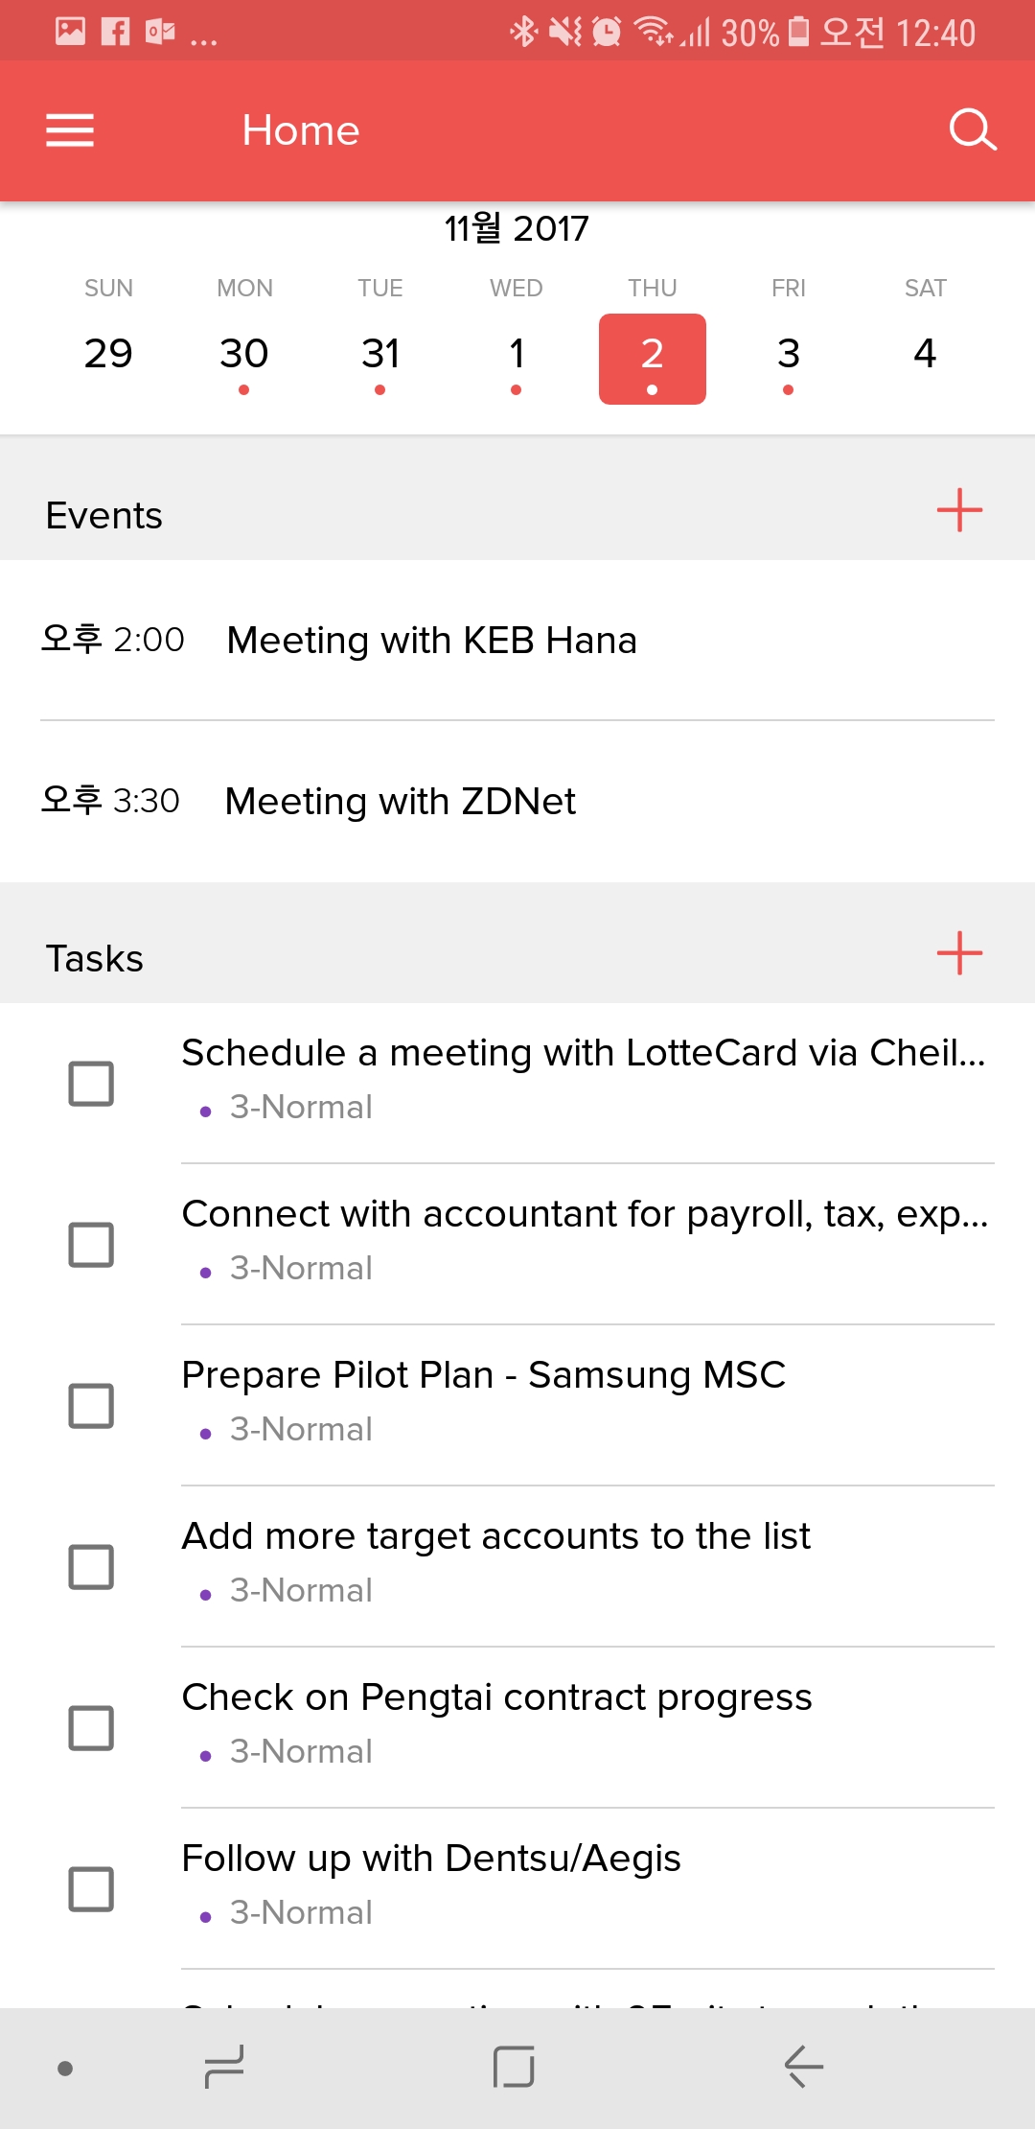Screen dimensions: 1035x2129
Task: Check the Follow up with Dentsu/Aegis box
Action: click(91, 1889)
